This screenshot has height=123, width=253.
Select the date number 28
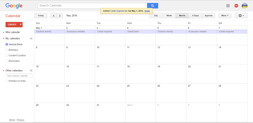click(220, 86)
